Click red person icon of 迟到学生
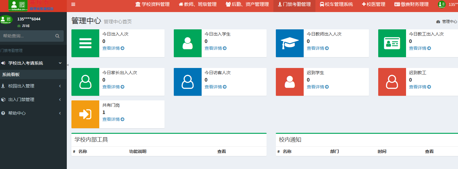458x169 pixels. (x=290, y=82)
